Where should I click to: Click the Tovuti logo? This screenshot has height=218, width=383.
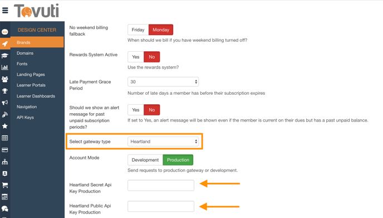[x=36, y=11]
